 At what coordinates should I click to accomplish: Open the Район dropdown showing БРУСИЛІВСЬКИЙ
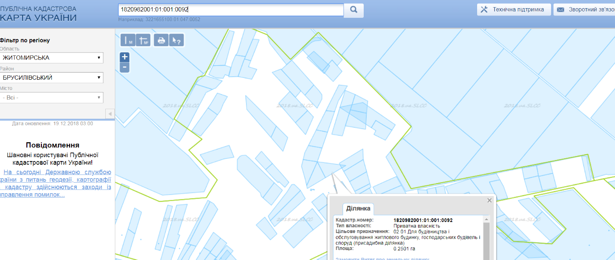51,77
